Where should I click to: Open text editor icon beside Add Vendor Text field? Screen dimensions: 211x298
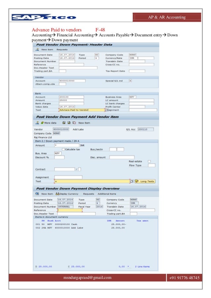coord(132,181)
